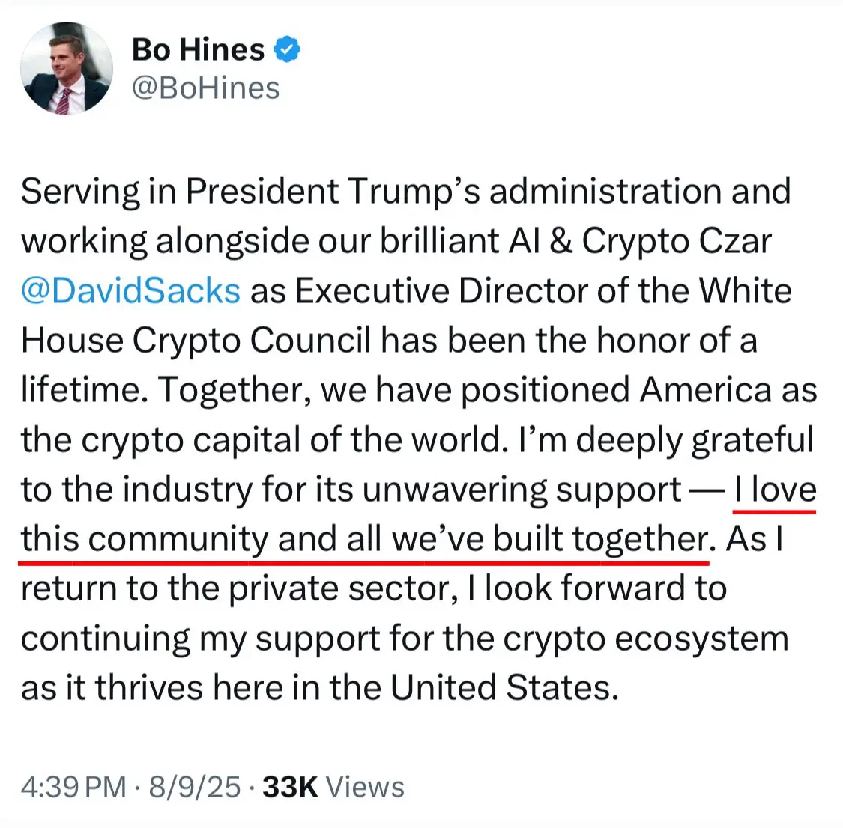Click the red-underlined words "I love"
The image size is (843, 828).
pyautogui.click(x=775, y=489)
